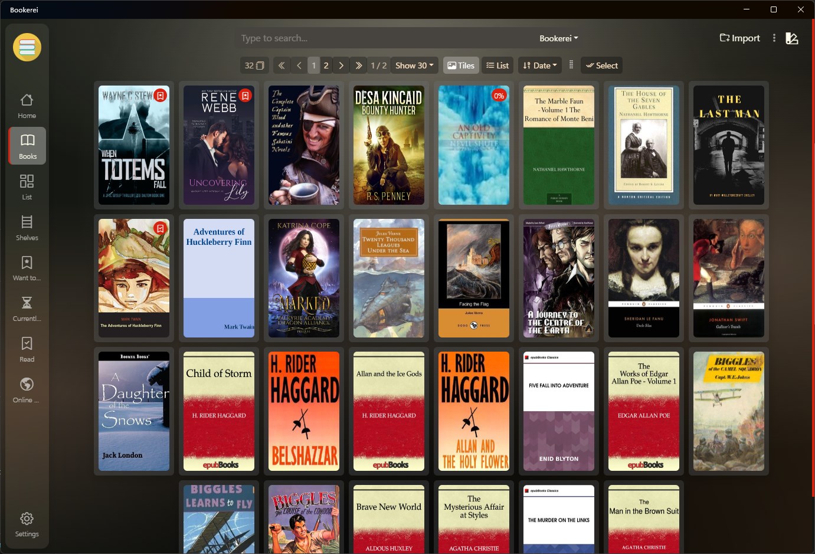This screenshot has width=815, height=554.
Task: Click the Type to search field
Action: pos(384,38)
